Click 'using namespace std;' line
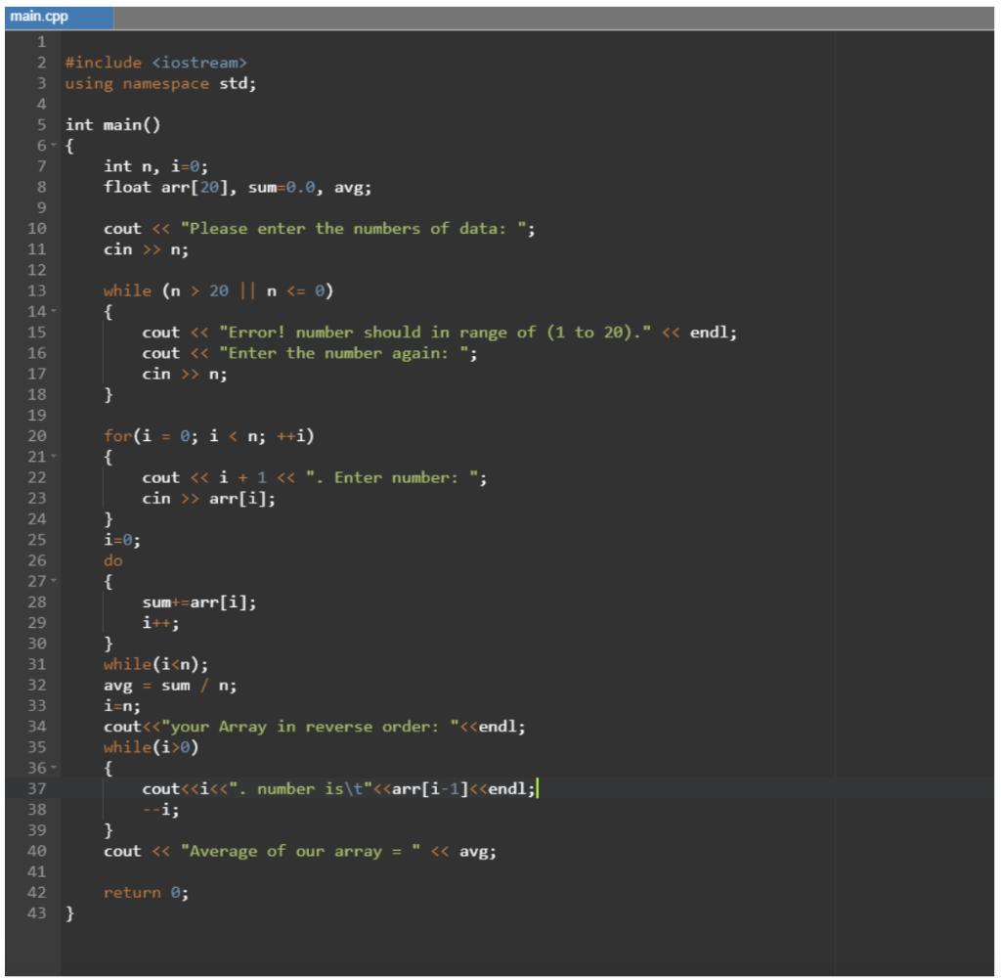Screen dimensions: 1001x978 coord(160,84)
